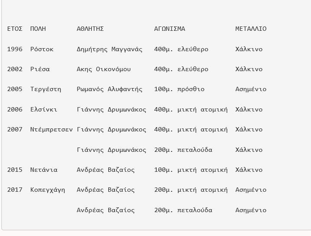The height and width of the screenshot is (236, 311).
Task: Select the city Ντέμπρετσεν
Action: pyautogui.click(x=52, y=130)
